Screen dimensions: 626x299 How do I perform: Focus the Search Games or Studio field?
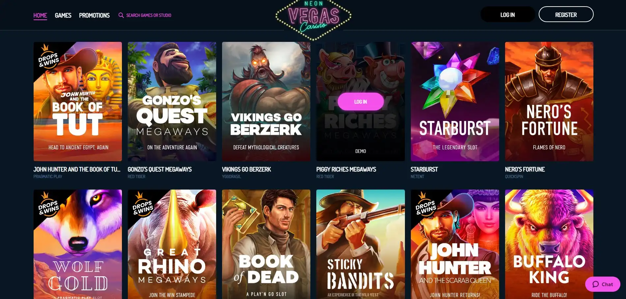[x=149, y=15]
